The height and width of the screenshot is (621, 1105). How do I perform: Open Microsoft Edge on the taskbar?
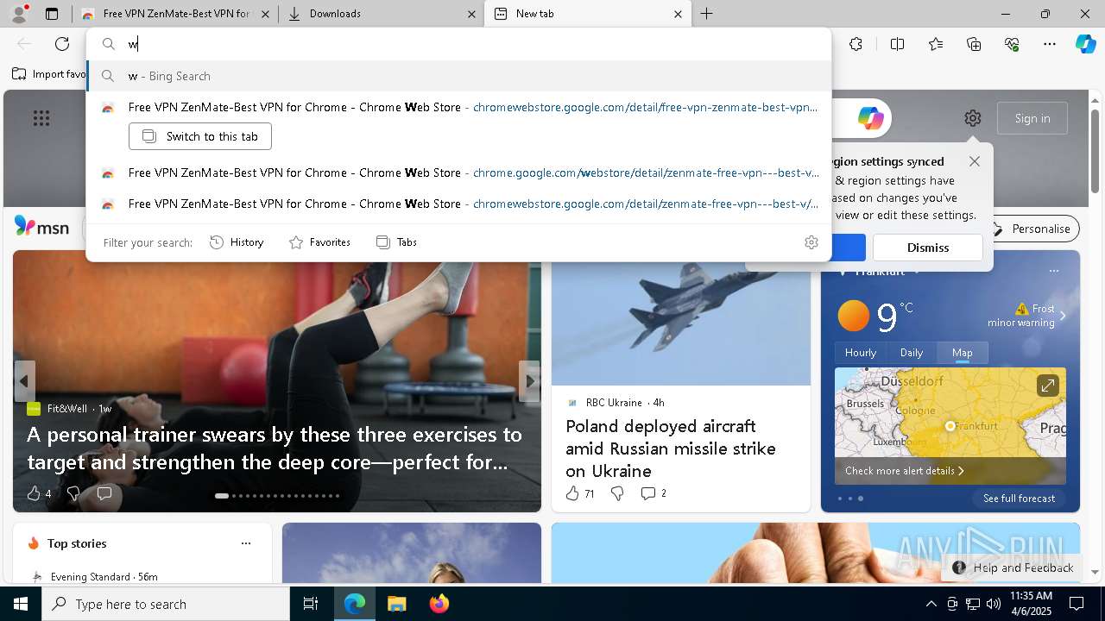[355, 604]
